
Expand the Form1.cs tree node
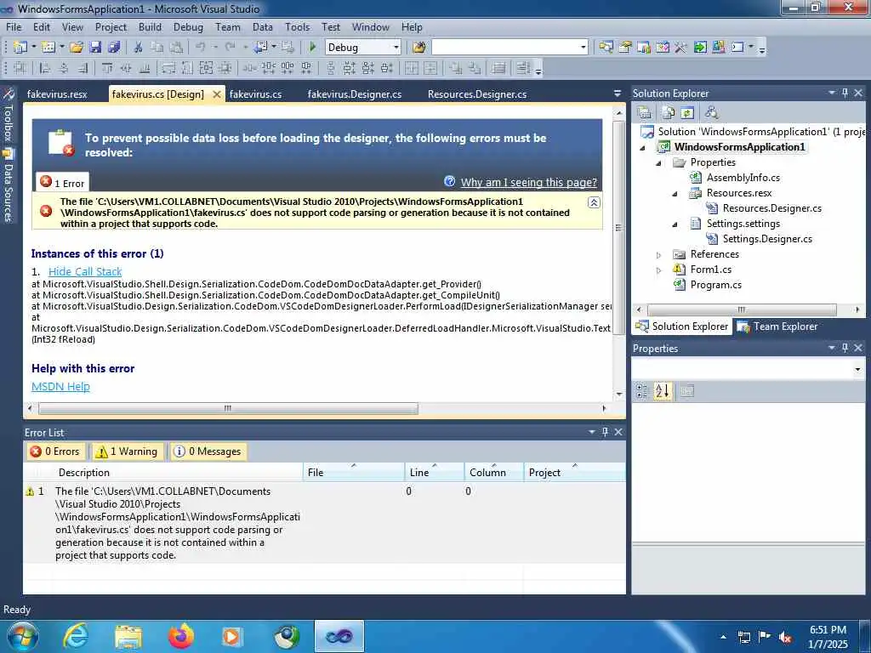(x=659, y=270)
